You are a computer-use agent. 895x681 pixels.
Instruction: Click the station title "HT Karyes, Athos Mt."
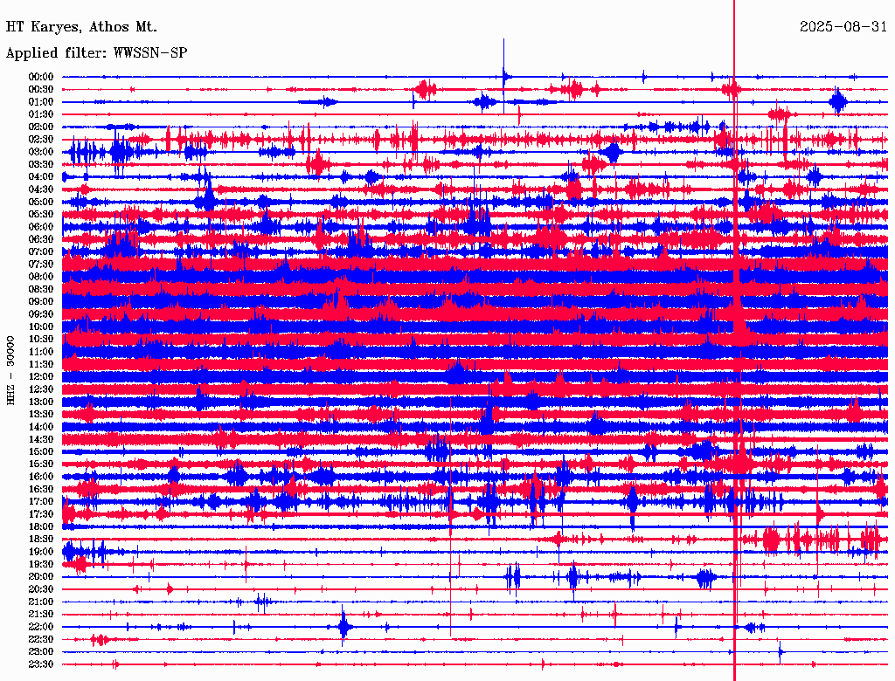pos(81,27)
